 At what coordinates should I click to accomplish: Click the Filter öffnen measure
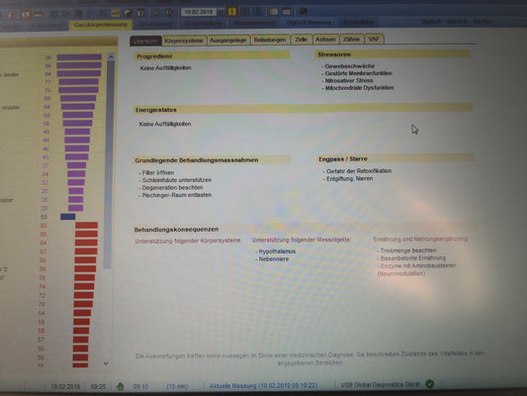158,172
